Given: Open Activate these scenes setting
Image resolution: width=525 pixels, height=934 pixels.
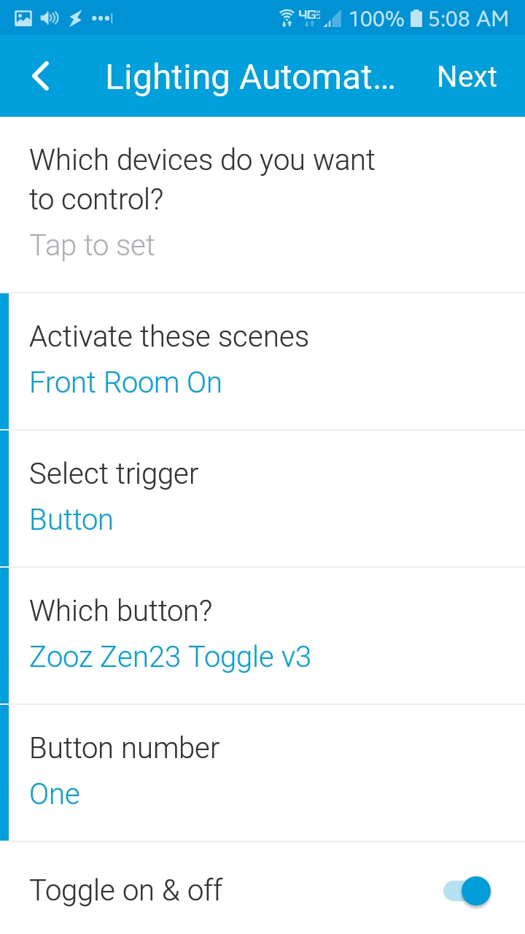Looking at the screenshot, I should click(262, 360).
